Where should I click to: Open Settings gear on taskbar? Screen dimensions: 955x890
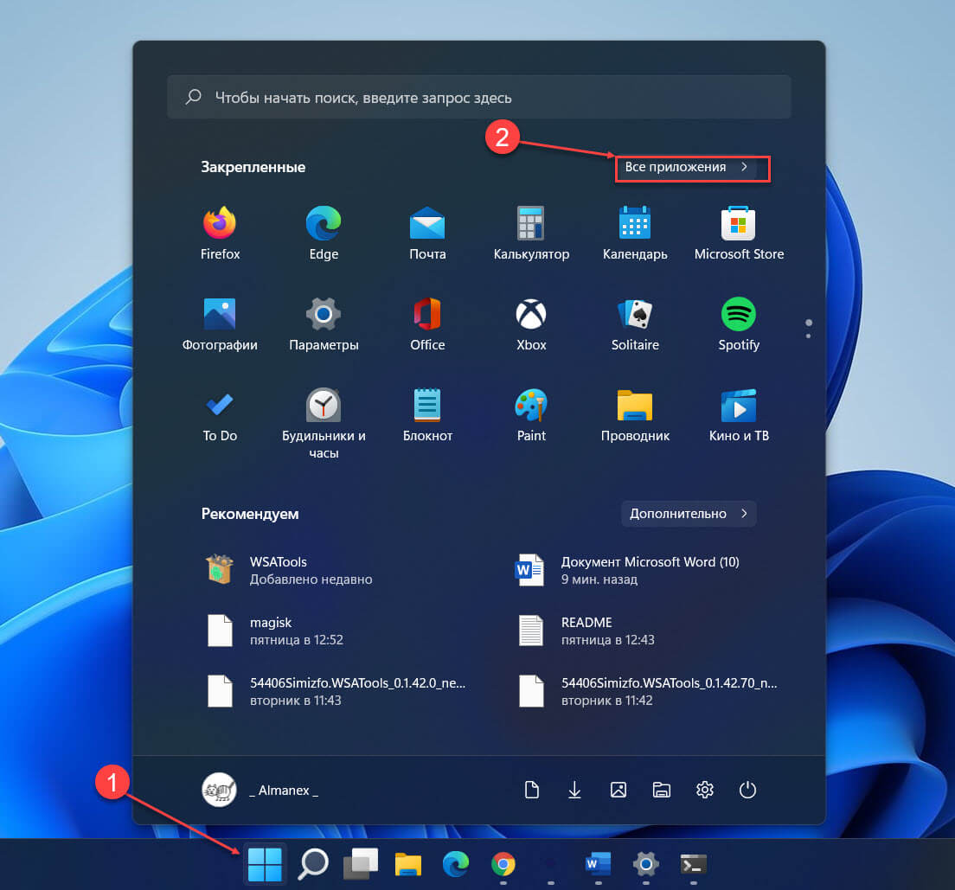pos(645,864)
